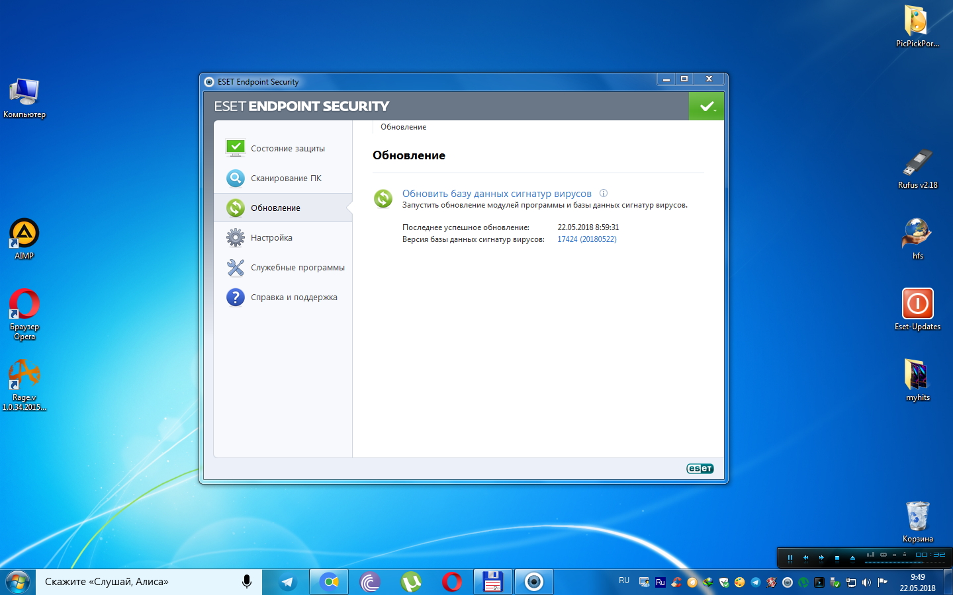Click the Show desktop button
Viewport: 953px width, 595px height.
pos(948,582)
